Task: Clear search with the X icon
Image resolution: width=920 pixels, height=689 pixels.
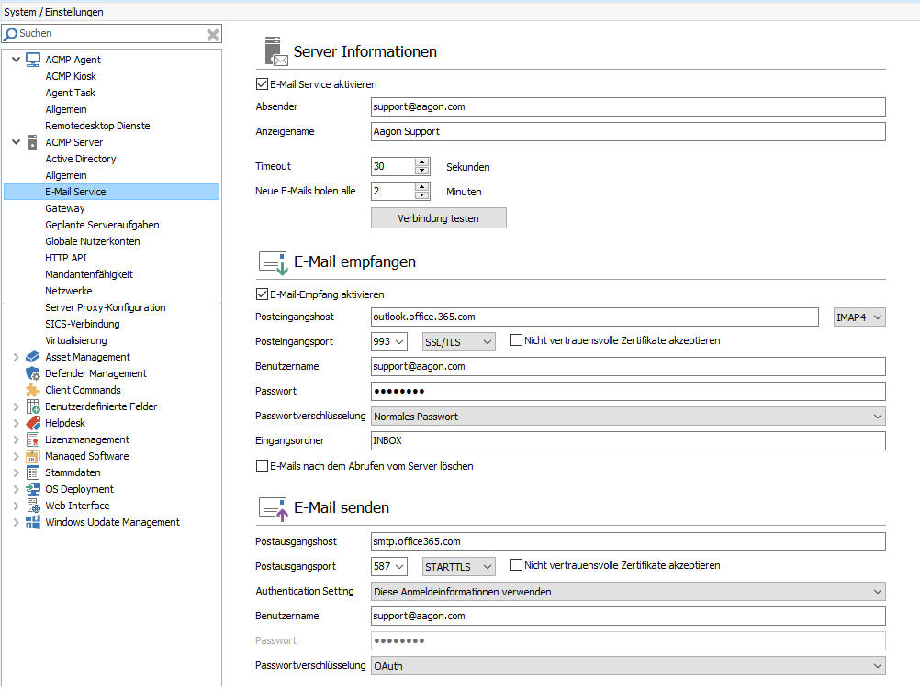Action: pyautogui.click(x=212, y=34)
